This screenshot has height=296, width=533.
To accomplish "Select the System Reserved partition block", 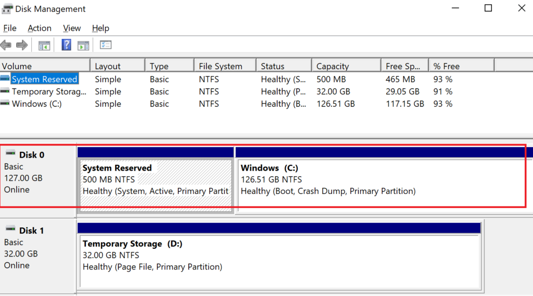I will tap(156, 180).
